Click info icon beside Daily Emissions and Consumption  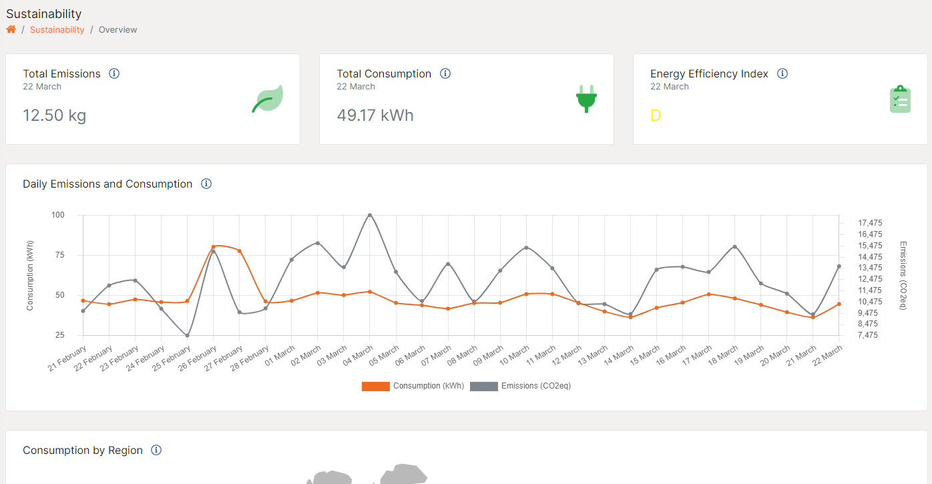206,184
